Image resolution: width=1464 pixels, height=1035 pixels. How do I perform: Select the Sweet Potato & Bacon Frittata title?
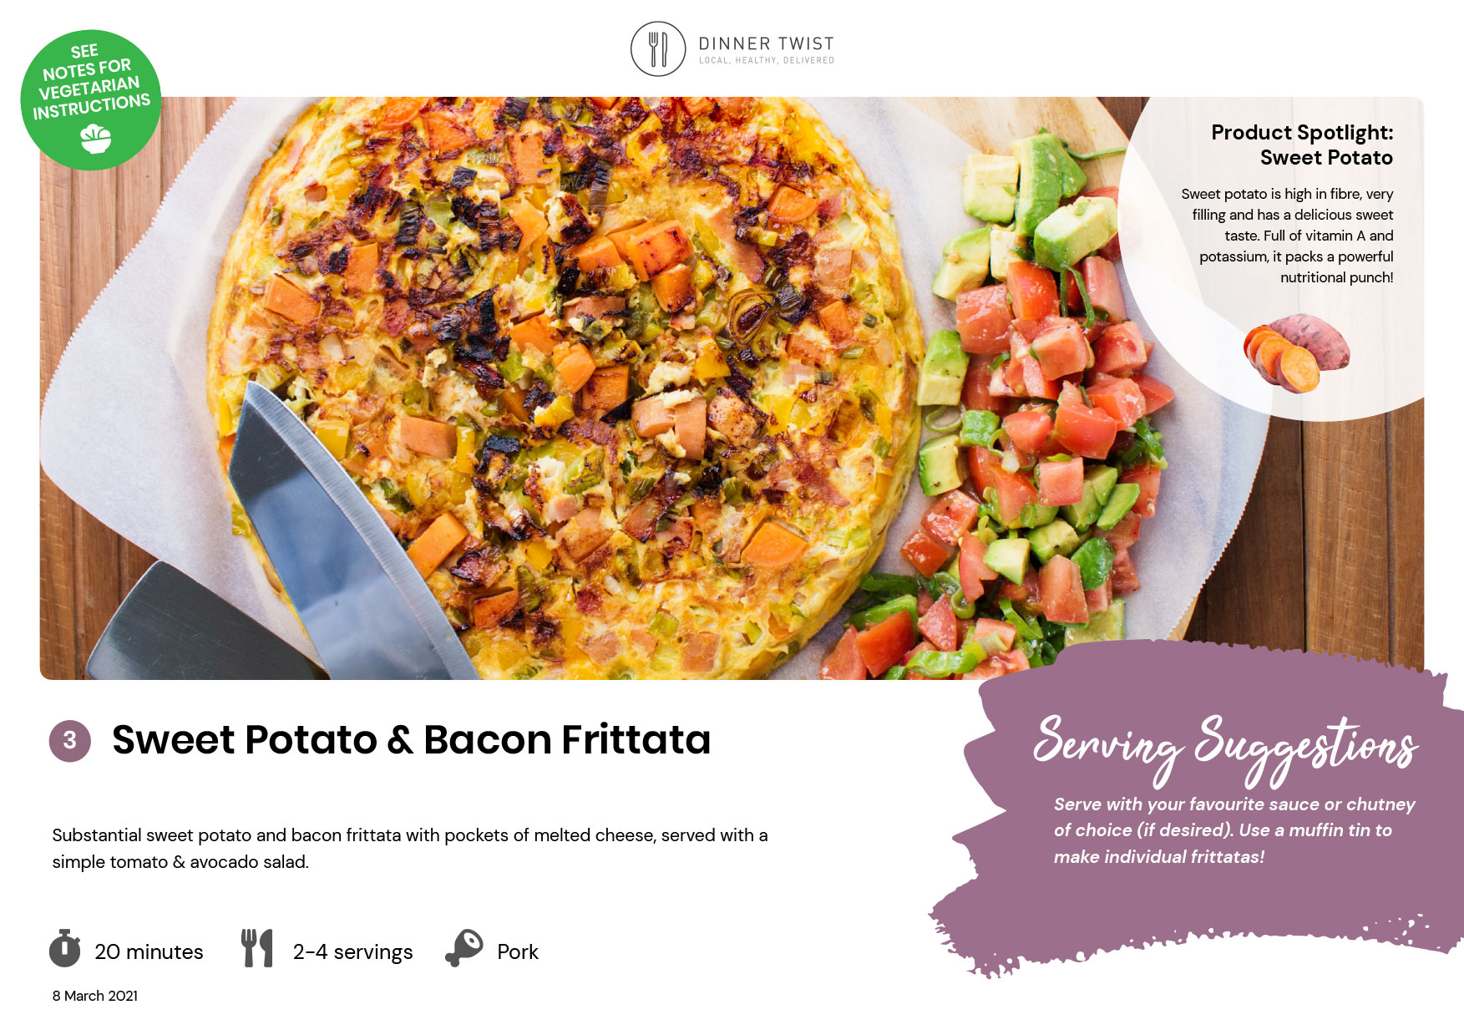point(411,740)
